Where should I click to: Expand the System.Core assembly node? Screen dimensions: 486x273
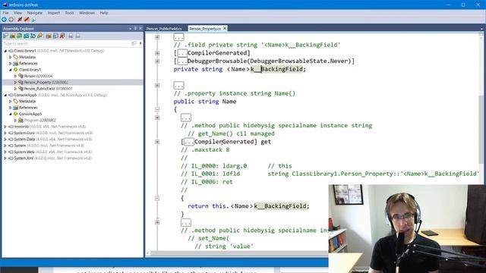pyautogui.click(x=5, y=133)
